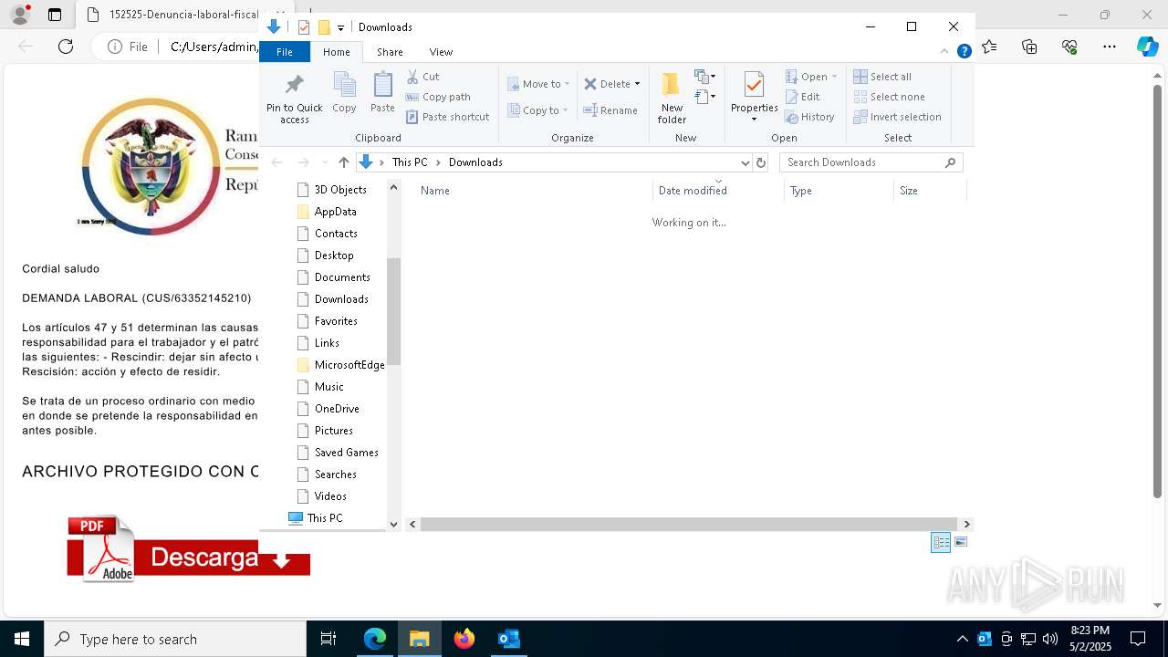Click Properties checkmark icon in title bar

point(304,27)
